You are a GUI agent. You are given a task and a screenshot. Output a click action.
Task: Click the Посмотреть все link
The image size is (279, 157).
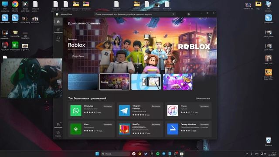[x=203, y=99]
